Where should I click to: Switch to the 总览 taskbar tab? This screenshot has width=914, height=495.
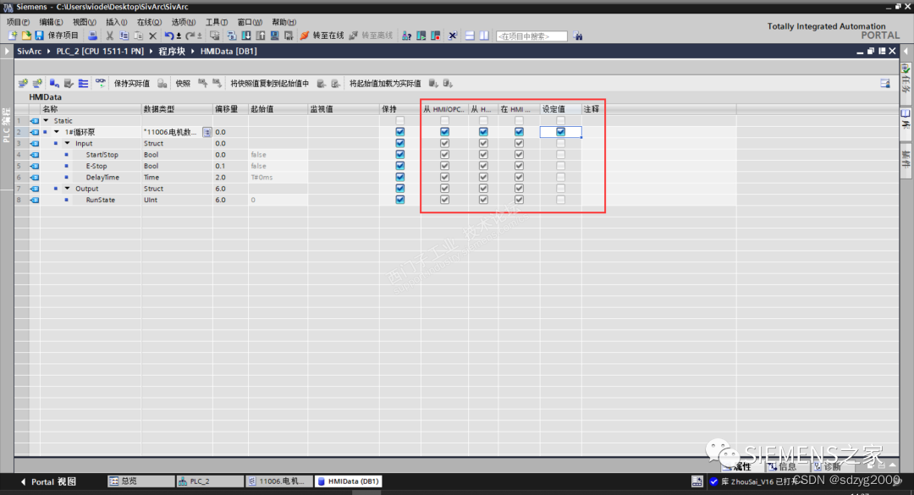coord(140,481)
